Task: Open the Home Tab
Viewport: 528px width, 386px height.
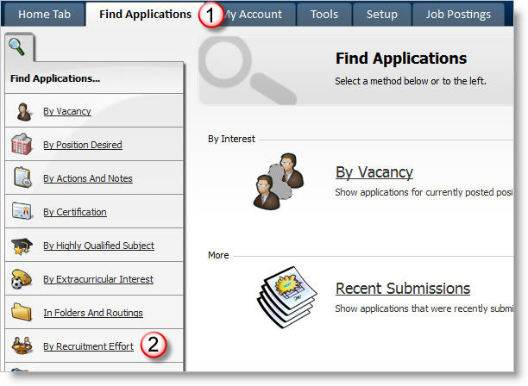Action: [43, 15]
